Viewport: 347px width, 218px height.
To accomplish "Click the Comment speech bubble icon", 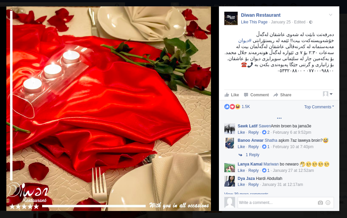I will tap(246, 95).
